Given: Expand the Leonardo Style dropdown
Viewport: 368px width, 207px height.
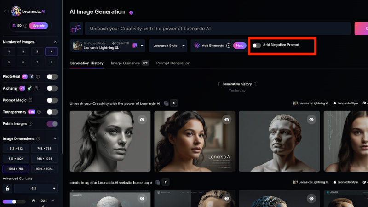Looking at the screenshot, I should pos(184,46).
